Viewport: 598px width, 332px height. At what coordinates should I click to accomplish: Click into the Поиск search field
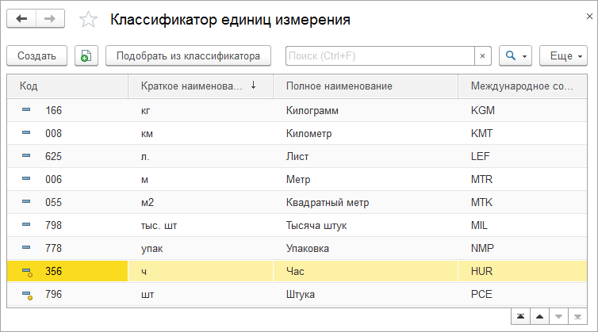pyautogui.click(x=379, y=56)
